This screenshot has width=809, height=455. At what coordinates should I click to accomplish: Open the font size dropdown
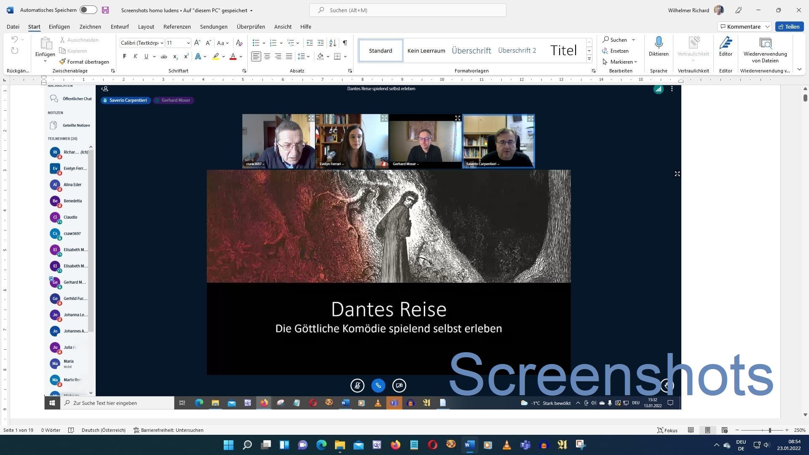tap(188, 43)
